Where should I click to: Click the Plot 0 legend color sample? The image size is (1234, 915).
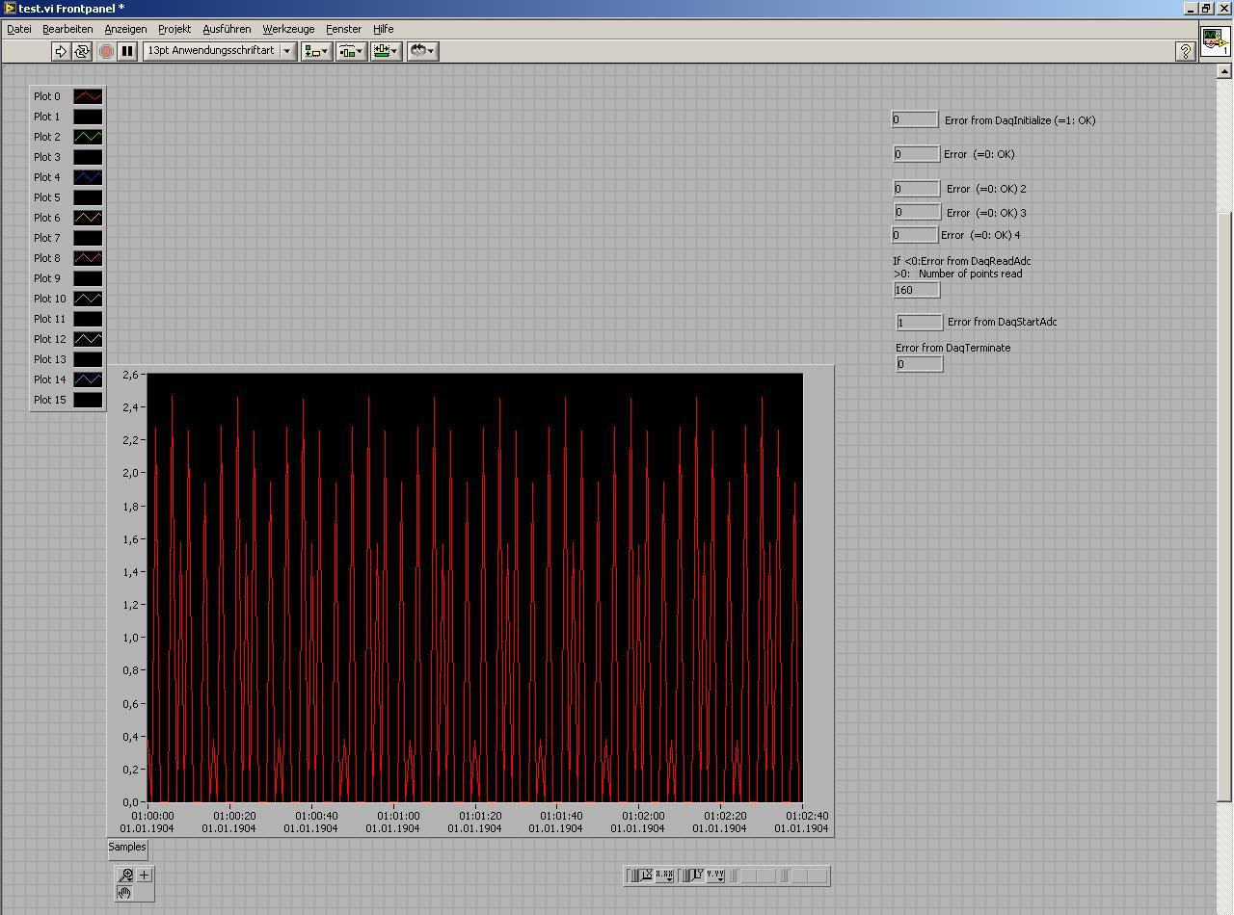pyautogui.click(x=88, y=96)
